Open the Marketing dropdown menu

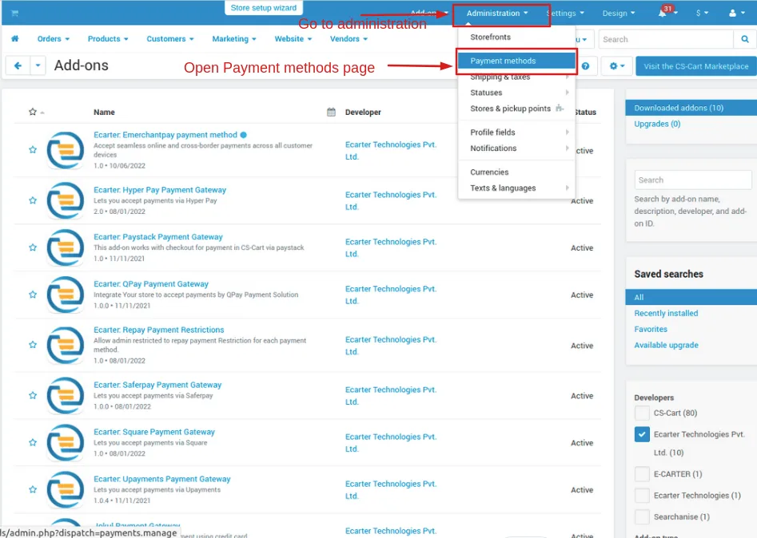234,38
